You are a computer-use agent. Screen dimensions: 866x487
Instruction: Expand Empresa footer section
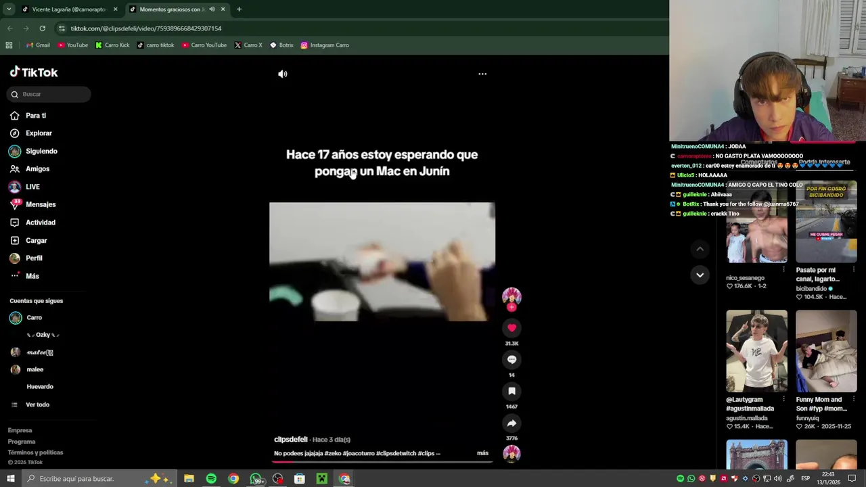pyautogui.click(x=20, y=430)
